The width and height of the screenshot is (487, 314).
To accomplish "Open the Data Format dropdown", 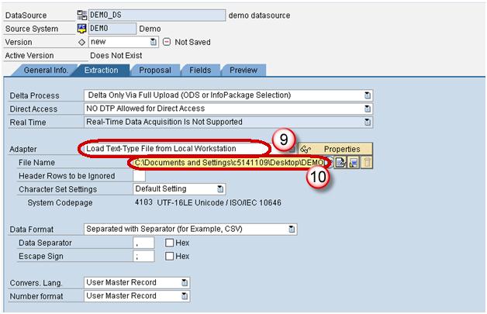I will [x=292, y=229].
